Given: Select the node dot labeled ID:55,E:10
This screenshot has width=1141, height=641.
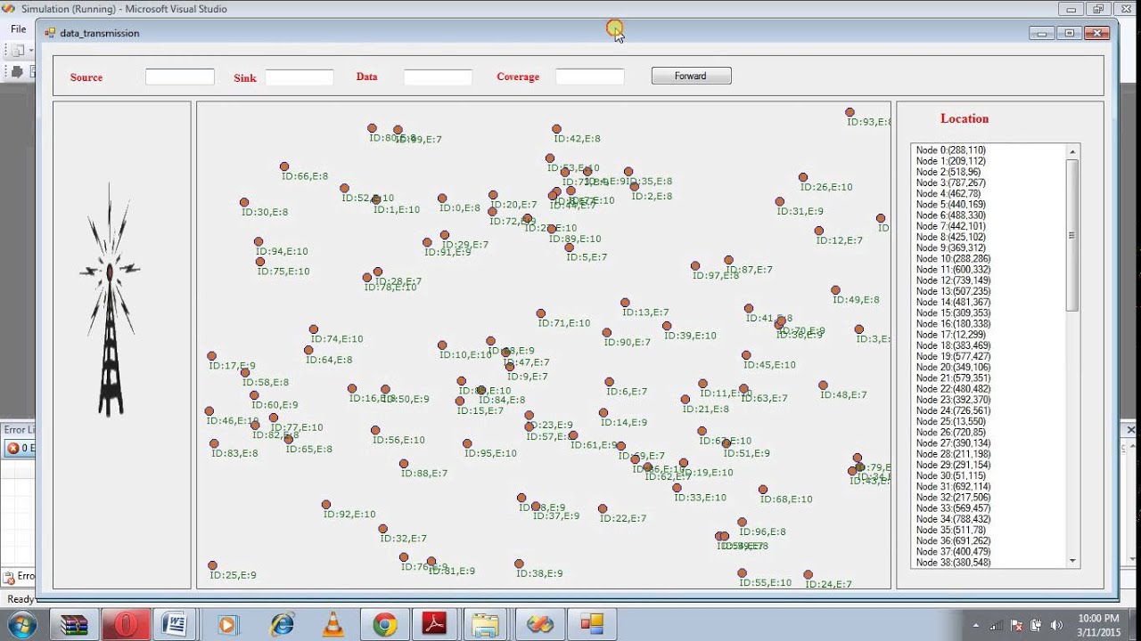Looking at the screenshot, I should tap(742, 573).
